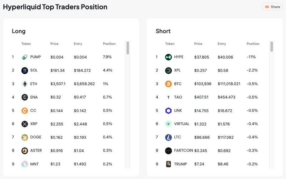Click the BTC orange coin icon

tap(168, 84)
